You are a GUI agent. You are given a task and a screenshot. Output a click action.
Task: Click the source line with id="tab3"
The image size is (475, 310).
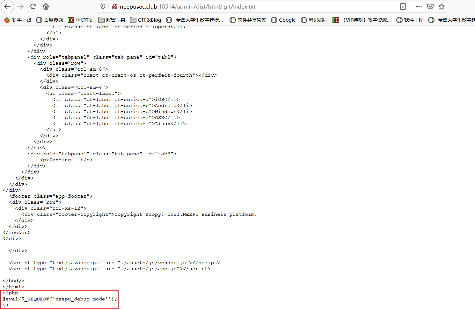click(x=102, y=154)
